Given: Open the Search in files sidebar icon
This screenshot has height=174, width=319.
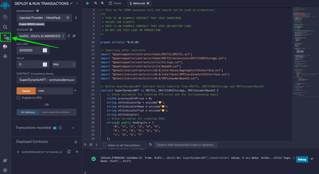Looking at the screenshot, I should pyautogui.click(x=5, y=27).
